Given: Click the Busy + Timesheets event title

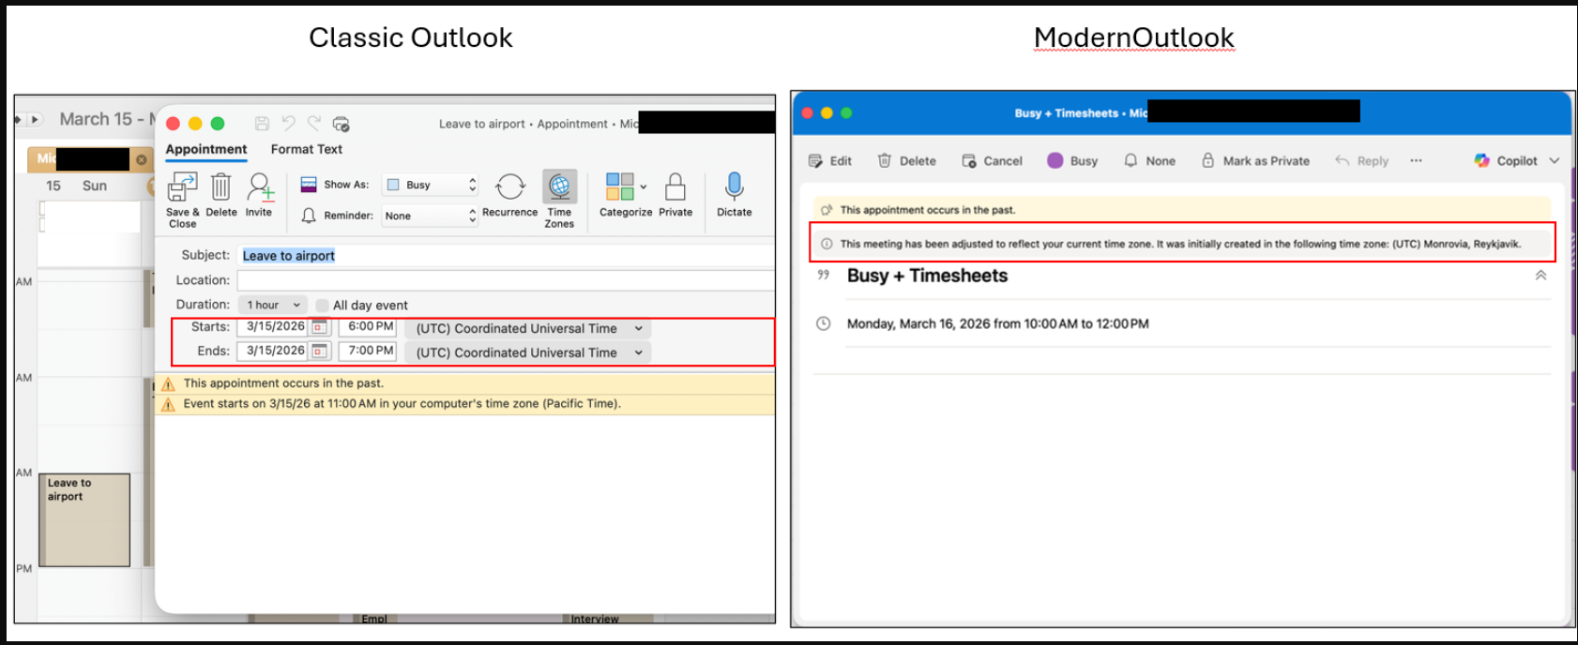Looking at the screenshot, I should pos(927,276).
